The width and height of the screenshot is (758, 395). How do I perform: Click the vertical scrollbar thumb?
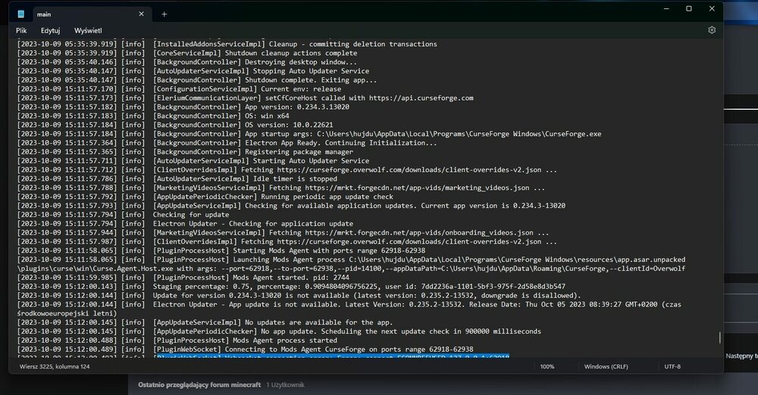tap(719, 337)
